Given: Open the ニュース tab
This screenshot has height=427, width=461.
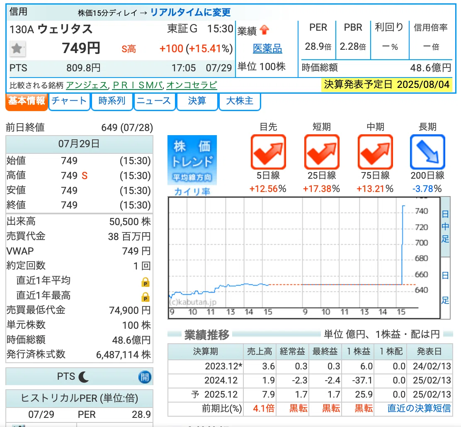Looking at the screenshot, I should tap(154, 102).
